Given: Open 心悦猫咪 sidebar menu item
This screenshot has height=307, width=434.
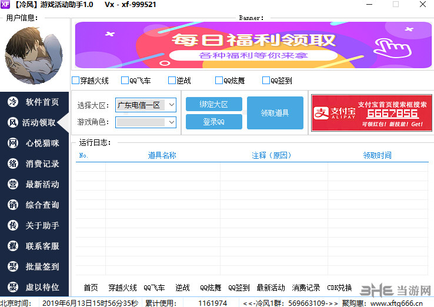Looking at the screenshot, I should tap(34, 143).
